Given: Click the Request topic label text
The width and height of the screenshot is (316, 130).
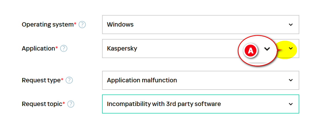Looking at the screenshot, I should [x=42, y=104].
